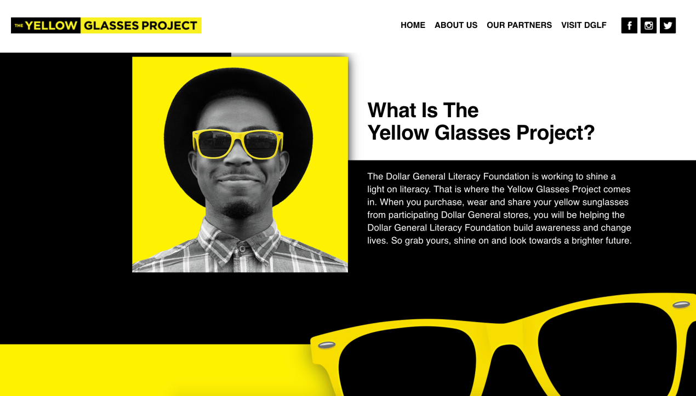Open the Facebook social icon
696x396 pixels.
pos(629,25)
